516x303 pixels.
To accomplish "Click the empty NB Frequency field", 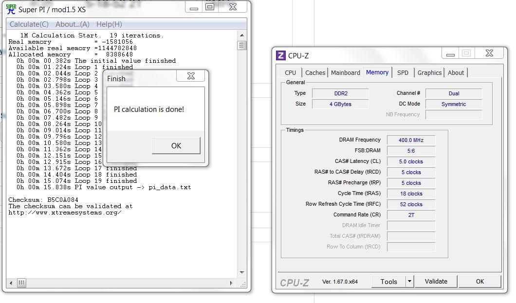I will 454,115.
